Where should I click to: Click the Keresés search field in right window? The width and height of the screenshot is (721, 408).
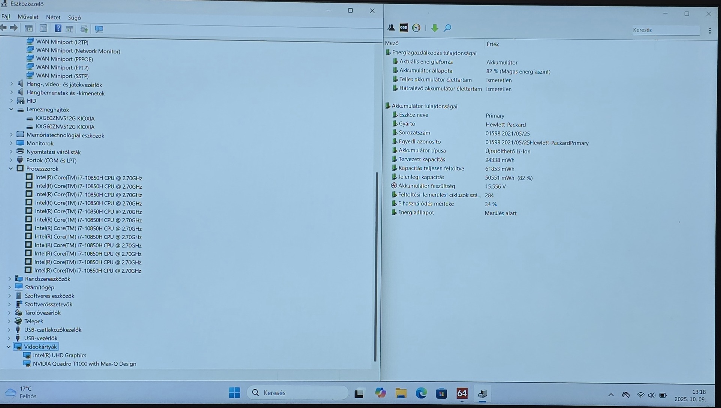tap(665, 30)
